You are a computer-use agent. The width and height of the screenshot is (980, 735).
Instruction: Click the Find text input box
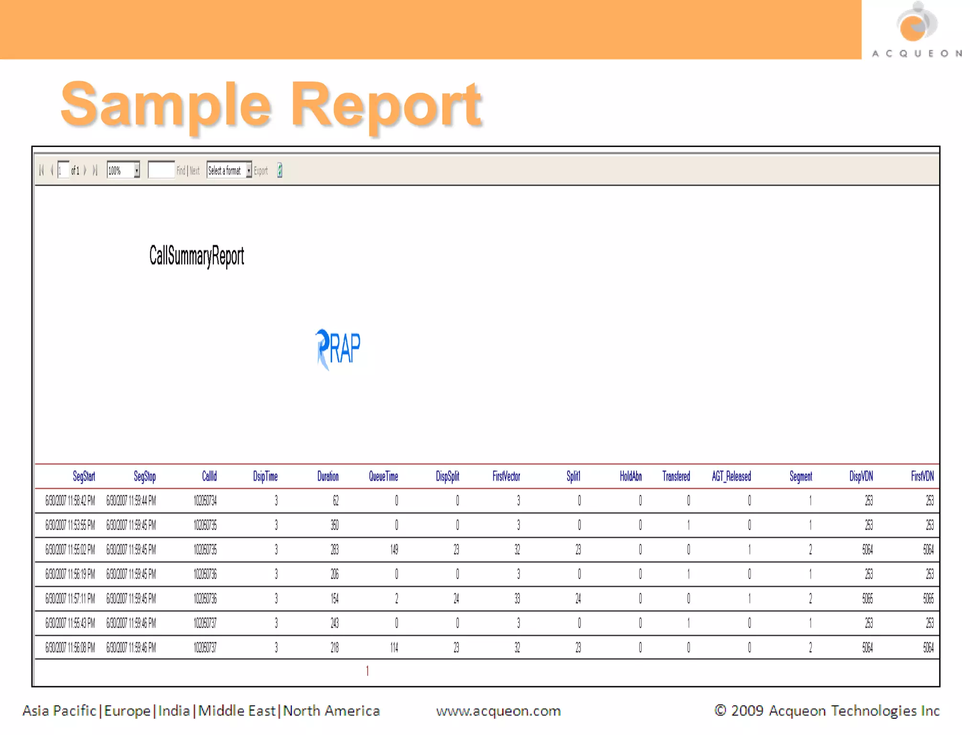click(161, 170)
